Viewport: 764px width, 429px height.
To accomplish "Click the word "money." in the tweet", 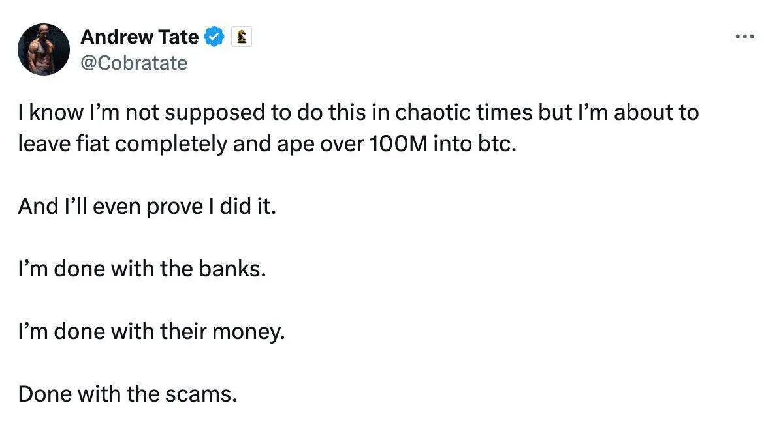I will point(249,333).
